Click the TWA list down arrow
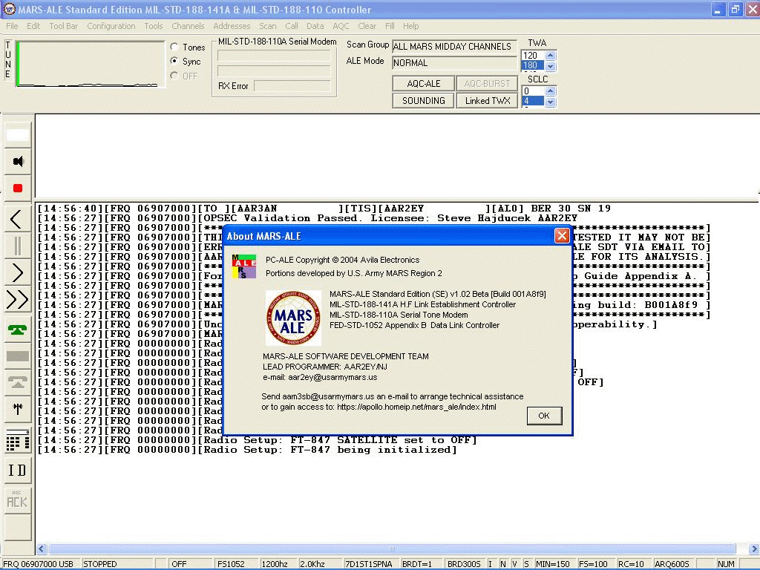 tap(550, 66)
